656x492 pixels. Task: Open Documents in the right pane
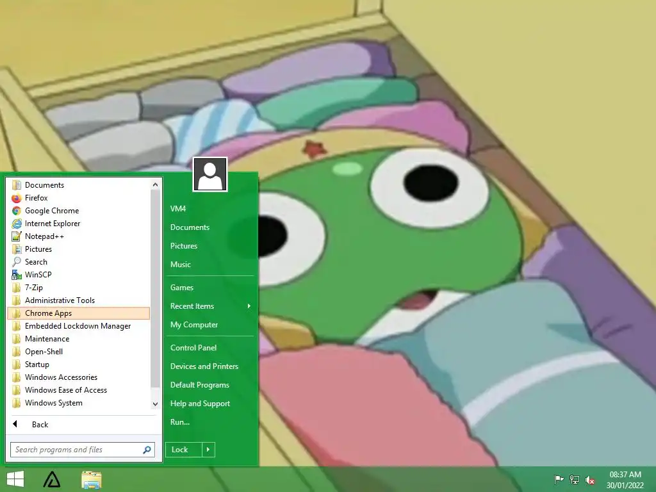tap(190, 227)
